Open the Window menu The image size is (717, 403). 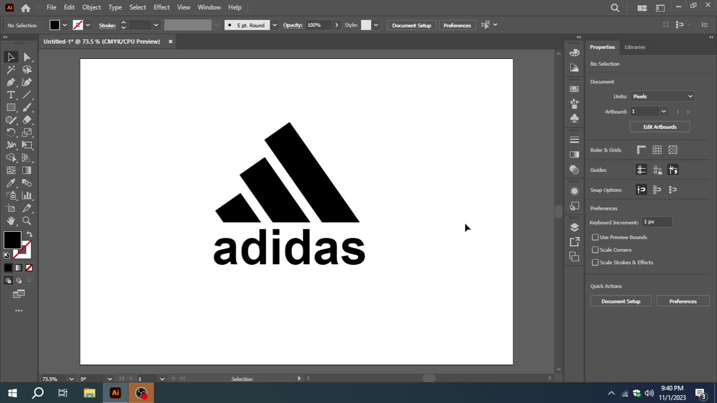pos(209,7)
